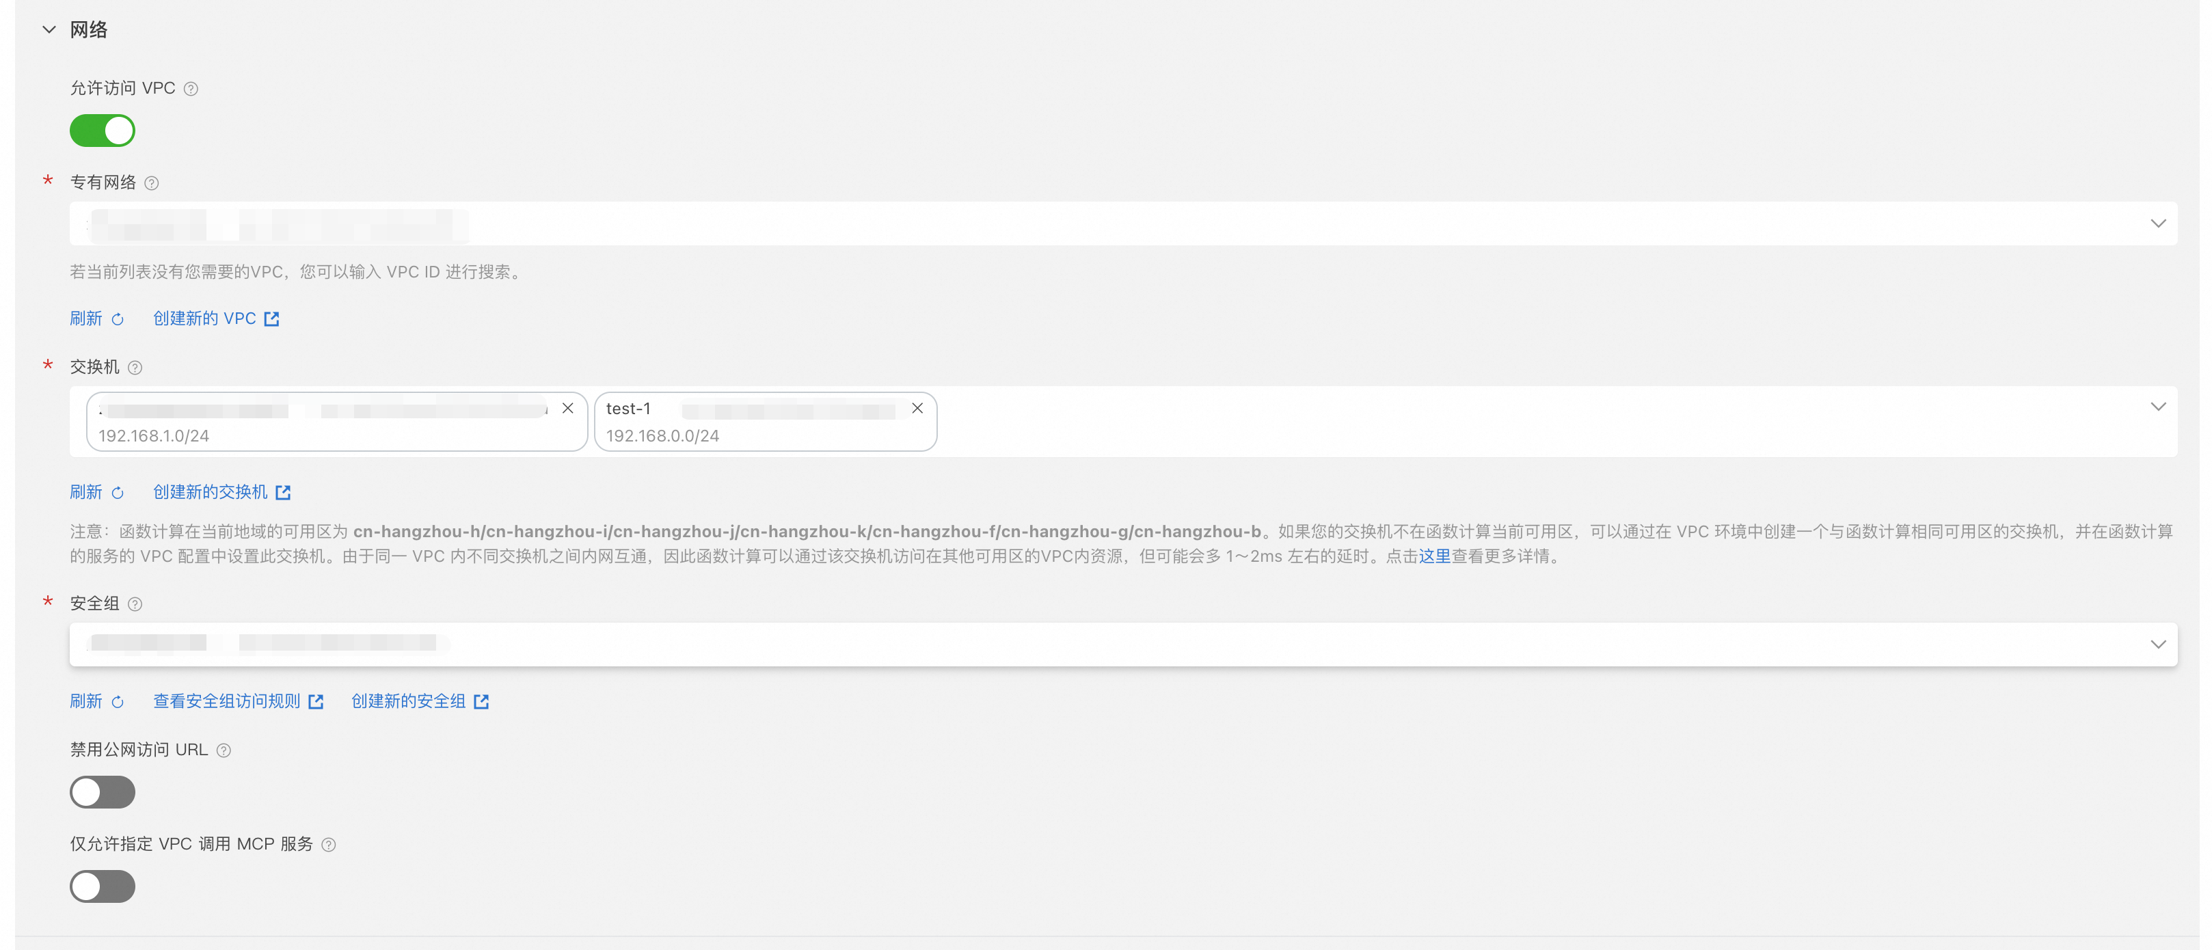Click help icon next to 允许访问 VPC
2212x950 pixels.
[191, 90]
